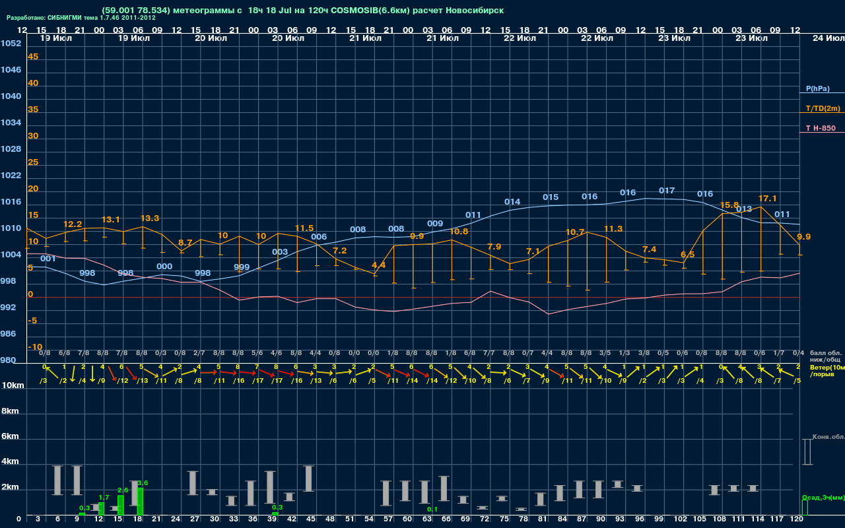Select the P(hPa) legend label
845x528 pixels.
818,88
